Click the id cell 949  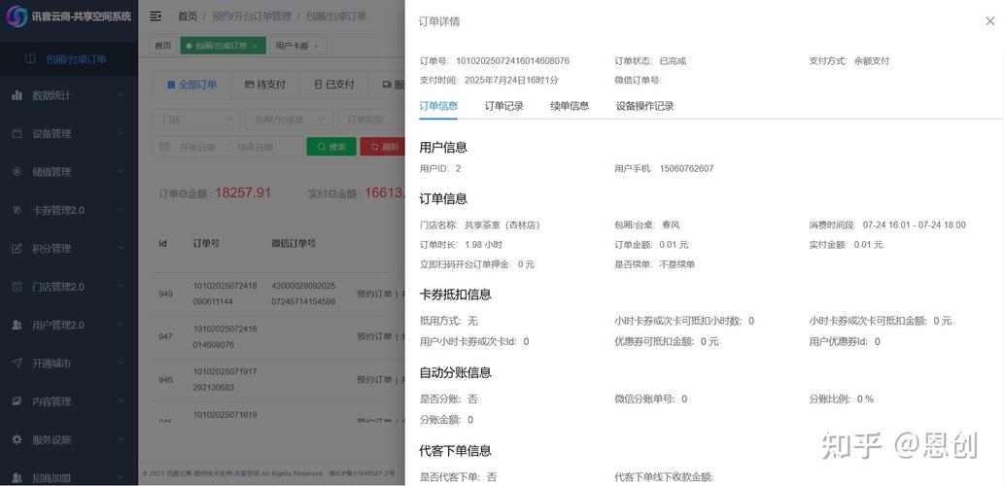pyautogui.click(x=166, y=294)
